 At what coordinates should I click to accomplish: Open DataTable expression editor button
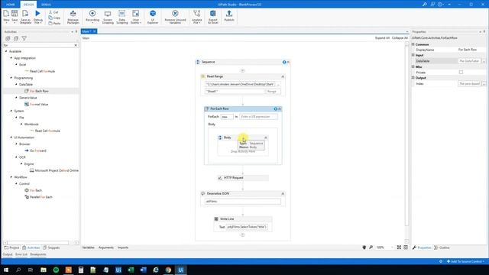pyautogui.click(x=484, y=61)
